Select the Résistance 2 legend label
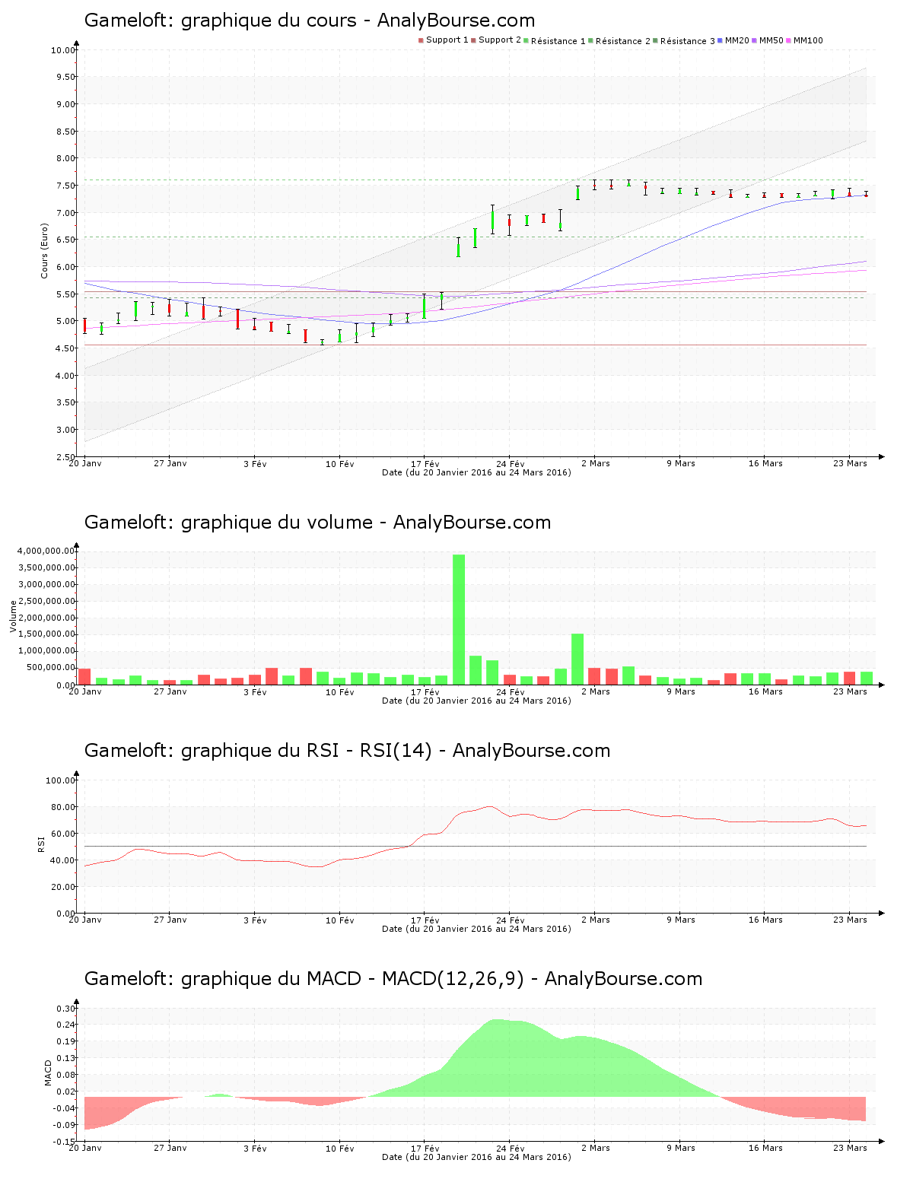Screen dimensions: 913x1179 tap(623, 41)
